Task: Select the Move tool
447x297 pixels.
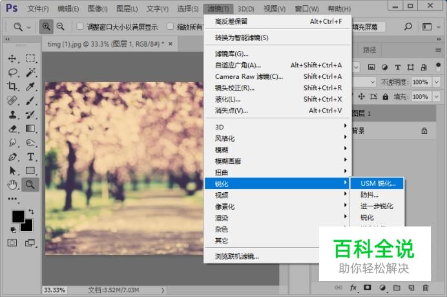Action: (12, 58)
